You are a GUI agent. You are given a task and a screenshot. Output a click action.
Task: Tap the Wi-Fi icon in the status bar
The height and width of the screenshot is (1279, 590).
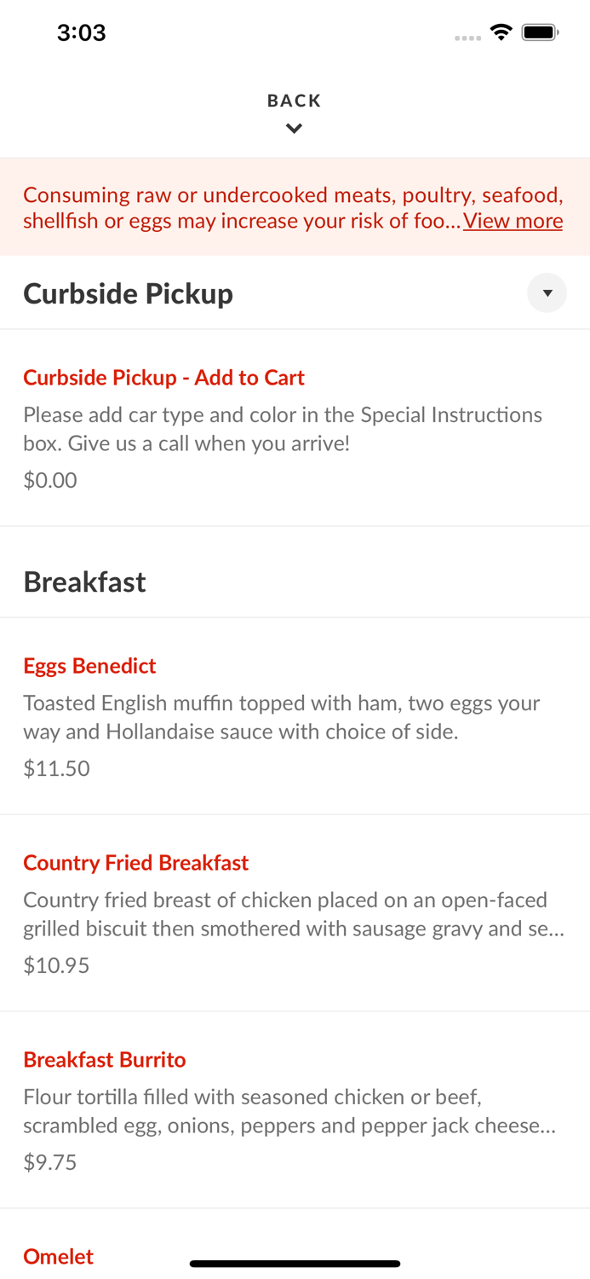[x=501, y=31]
